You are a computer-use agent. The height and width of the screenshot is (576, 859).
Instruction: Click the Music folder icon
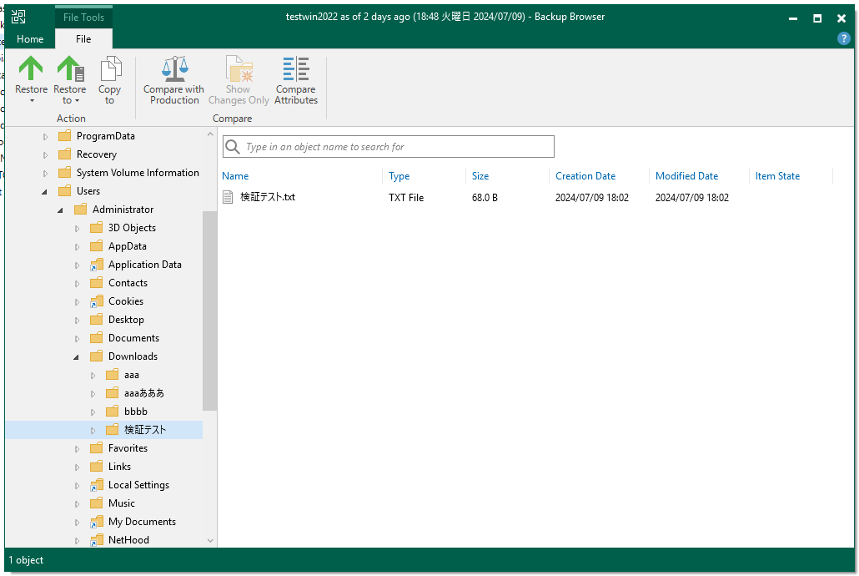(97, 503)
